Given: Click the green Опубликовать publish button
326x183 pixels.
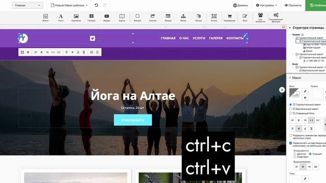Looking at the screenshot, I should [316, 6].
